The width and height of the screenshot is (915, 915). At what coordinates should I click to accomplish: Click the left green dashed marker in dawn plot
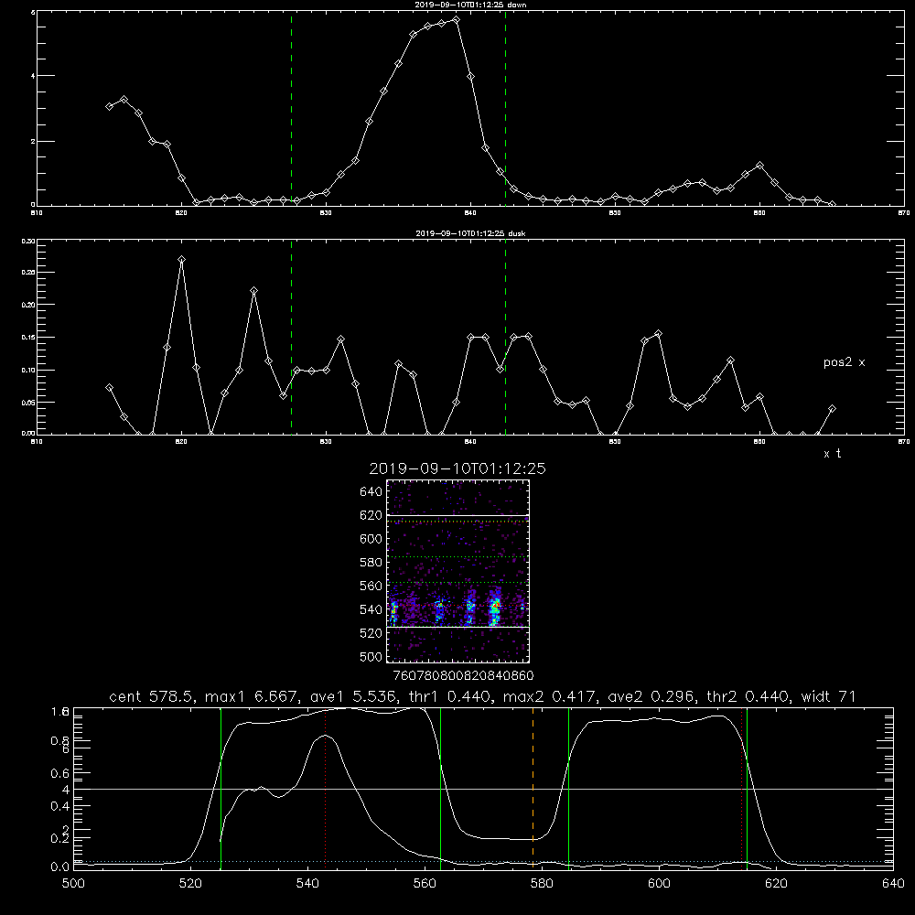[292, 109]
